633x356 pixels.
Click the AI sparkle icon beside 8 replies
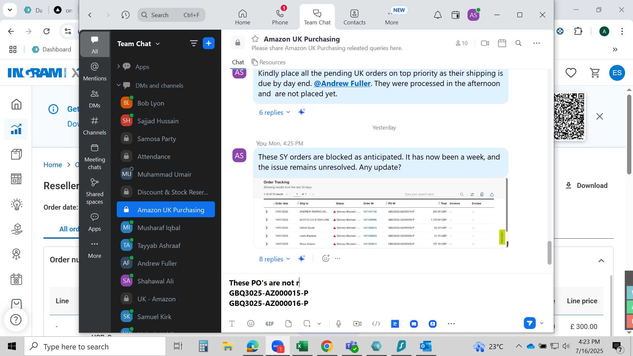pyautogui.click(x=302, y=259)
